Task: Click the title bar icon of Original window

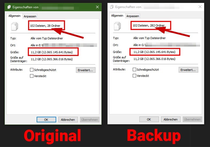Action: point(9,7)
